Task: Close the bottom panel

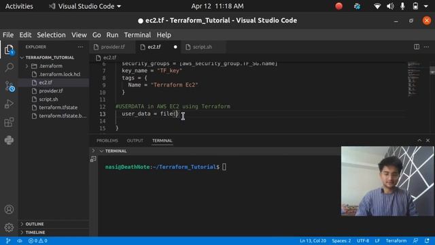Action: [x=428, y=141]
